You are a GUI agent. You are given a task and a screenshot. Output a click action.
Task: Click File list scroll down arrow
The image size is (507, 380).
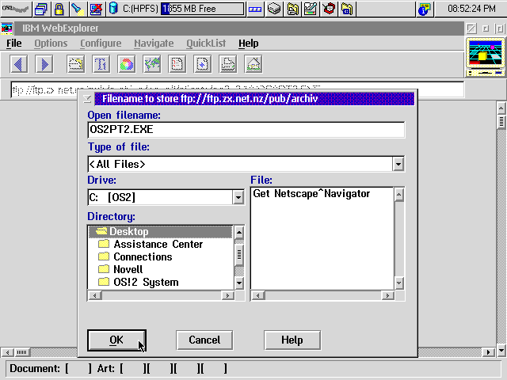pyautogui.click(x=399, y=283)
